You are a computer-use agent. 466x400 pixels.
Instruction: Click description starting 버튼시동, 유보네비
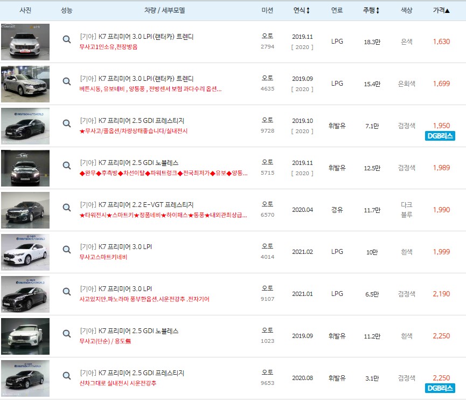pyautogui.click(x=150, y=89)
